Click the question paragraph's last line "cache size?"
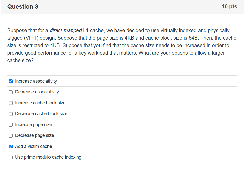Image resolution: width=248 pixels, height=172 pixels. (20, 61)
